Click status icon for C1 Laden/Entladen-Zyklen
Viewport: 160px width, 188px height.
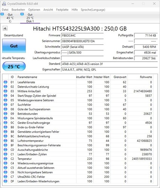click(x=5, y=154)
